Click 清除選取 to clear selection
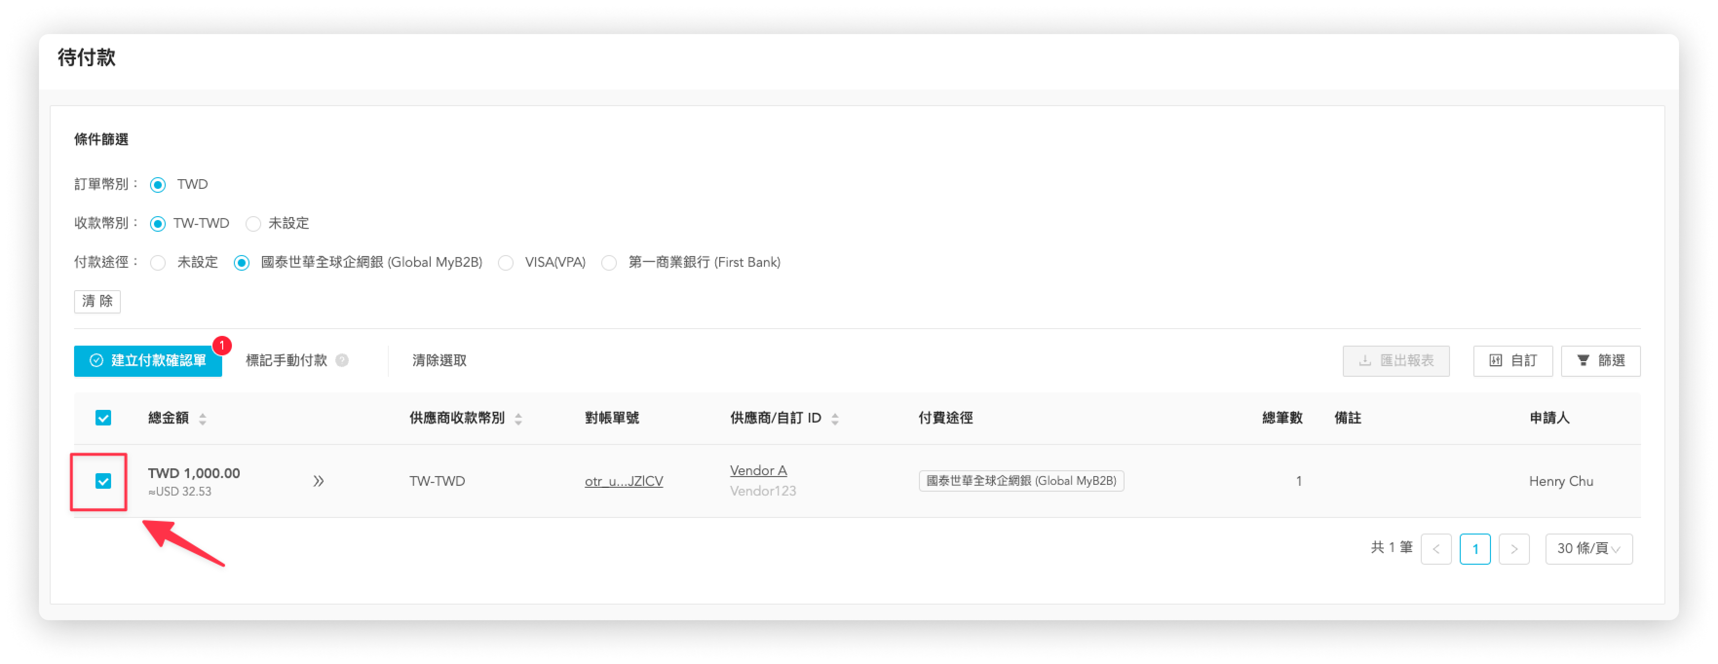The width and height of the screenshot is (1718, 664). point(439,360)
